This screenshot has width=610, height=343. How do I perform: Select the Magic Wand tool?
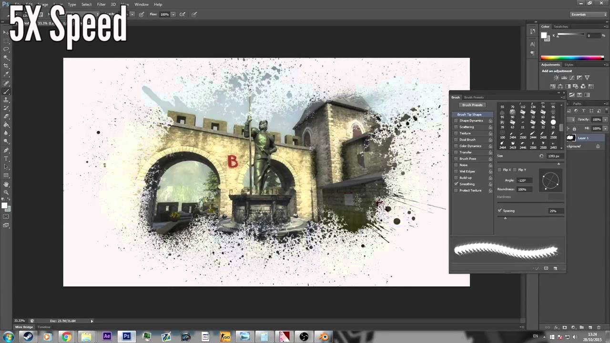6,58
